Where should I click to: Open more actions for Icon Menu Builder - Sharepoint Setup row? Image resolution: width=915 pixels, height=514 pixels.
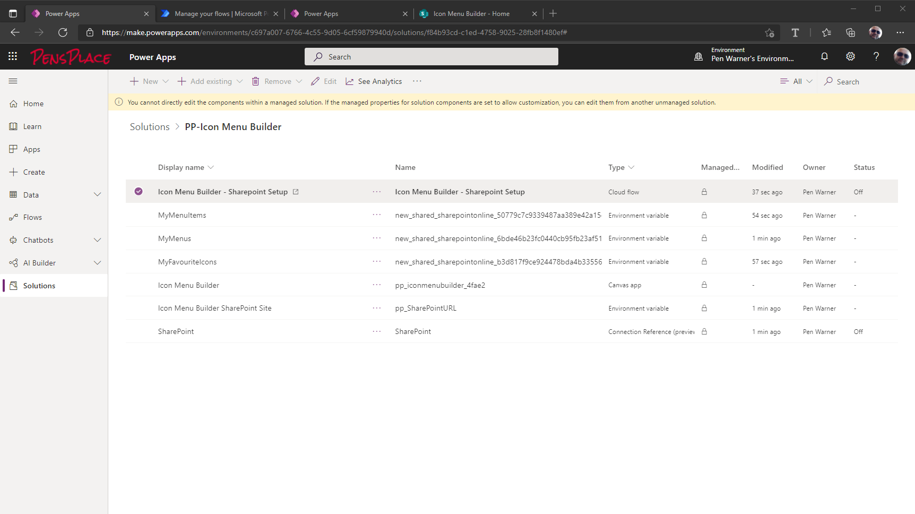click(x=377, y=192)
